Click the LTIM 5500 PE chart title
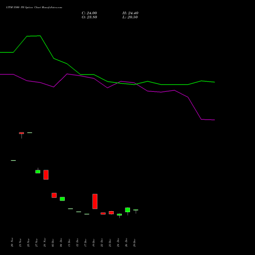Viewport: 255px width, 255px height. [34, 8]
